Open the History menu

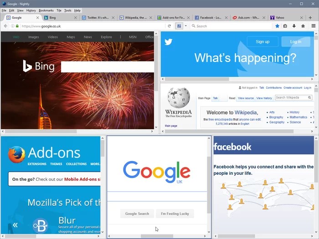31,10
